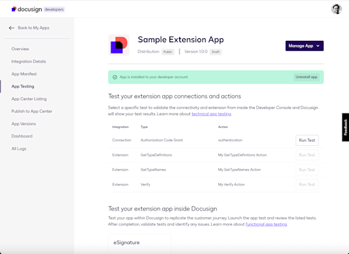Click the Connection integration cell
349x254 pixels.
coord(122,140)
